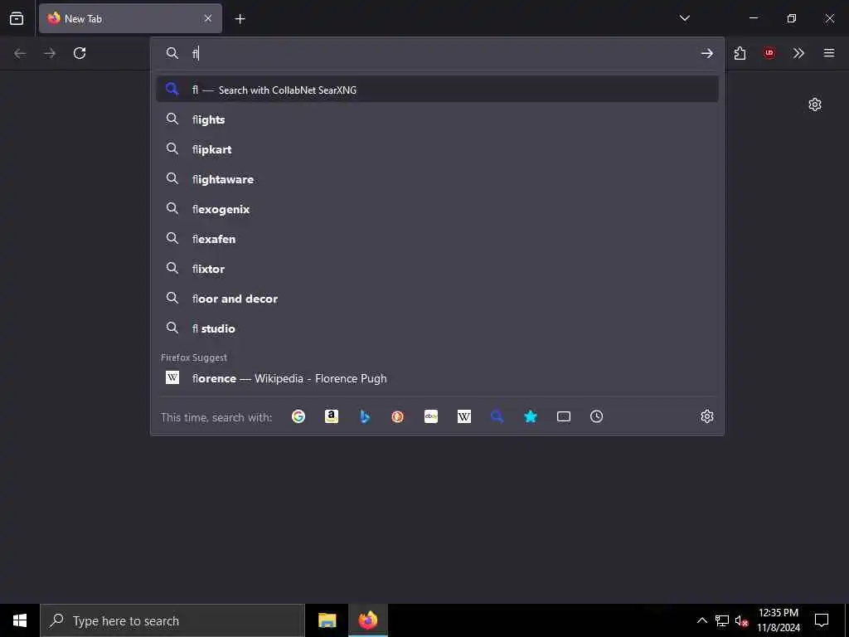849x637 pixels.
Task: Search bookmarks using the star icon
Action: [x=531, y=416]
